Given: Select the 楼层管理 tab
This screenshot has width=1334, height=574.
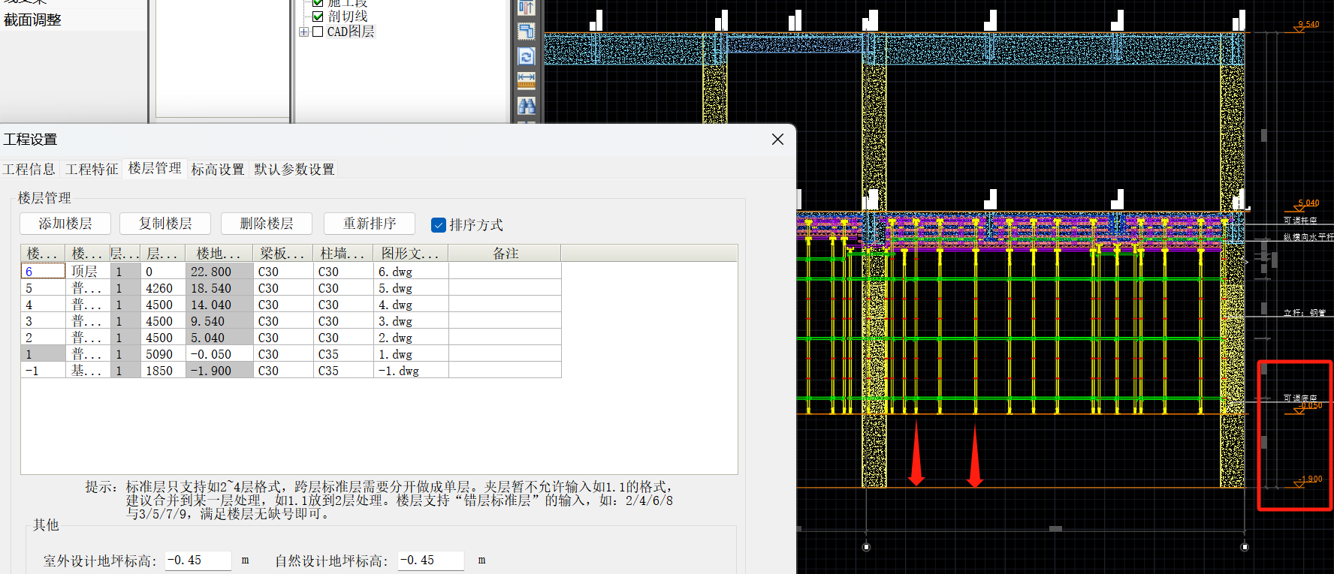Looking at the screenshot, I should pyautogui.click(x=155, y=168).
